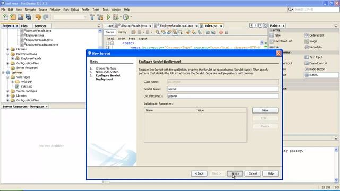The width and height of the screenshot is (340, 191).
Task: Click the green Run Project icon
Action: coord(108,17)
